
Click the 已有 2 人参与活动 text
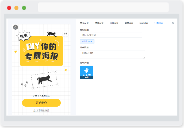click(41, 96)
